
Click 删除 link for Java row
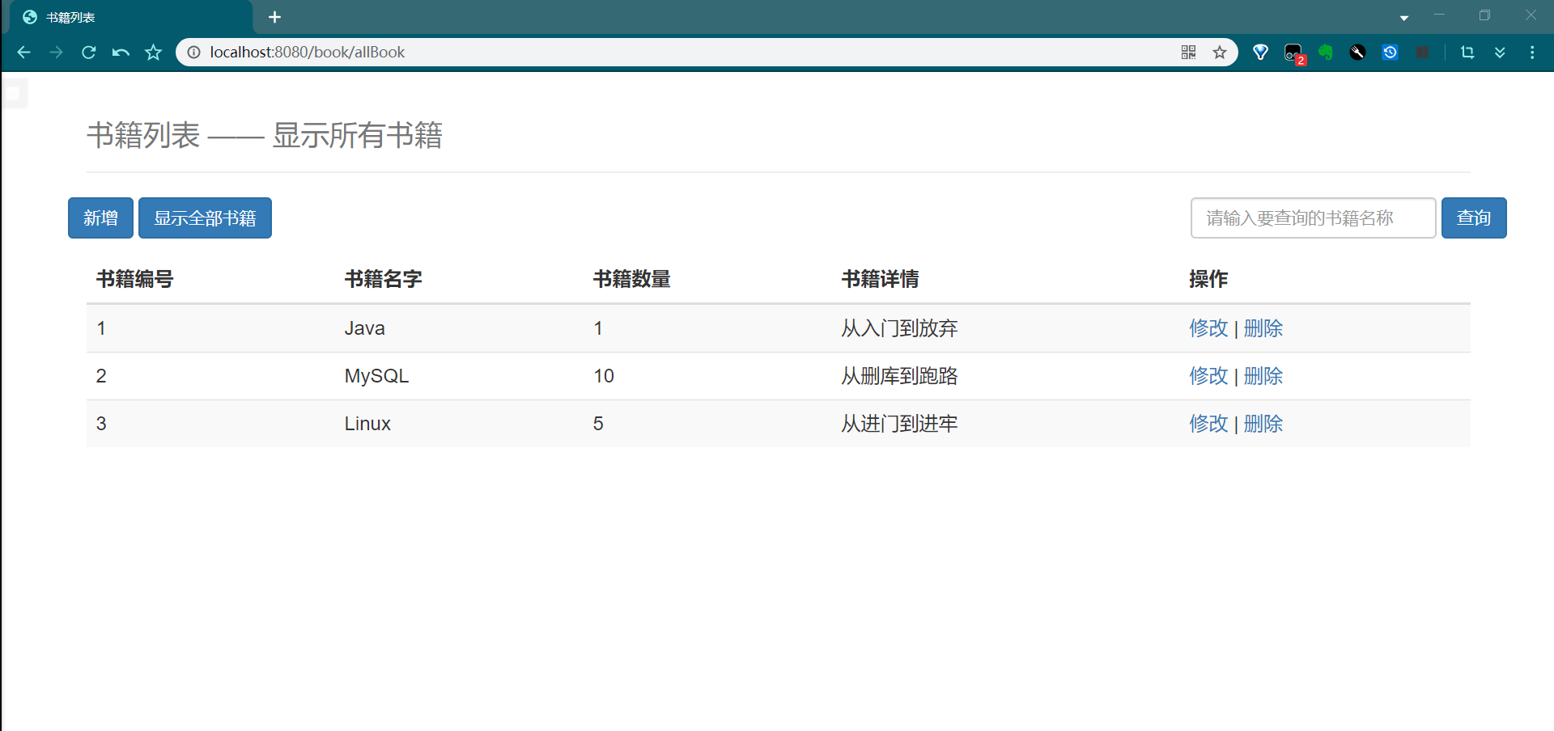coord(1263,328)
